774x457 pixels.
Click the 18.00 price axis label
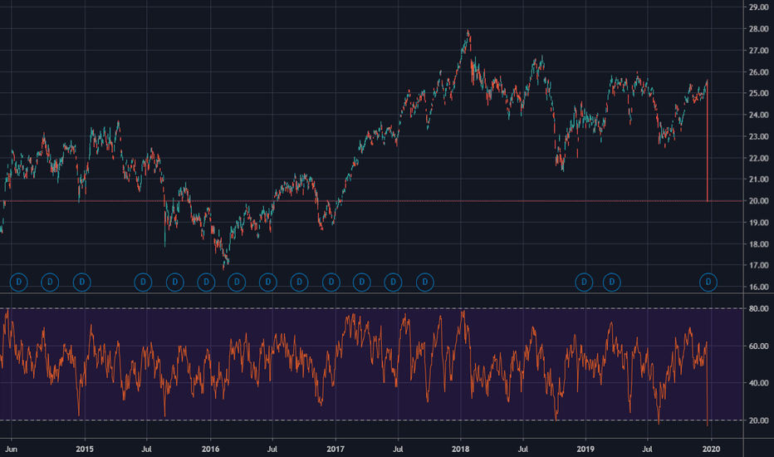[759, 244]
